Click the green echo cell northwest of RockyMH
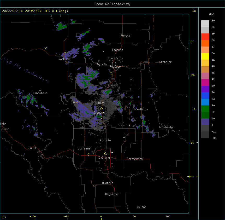 [62, 26]
